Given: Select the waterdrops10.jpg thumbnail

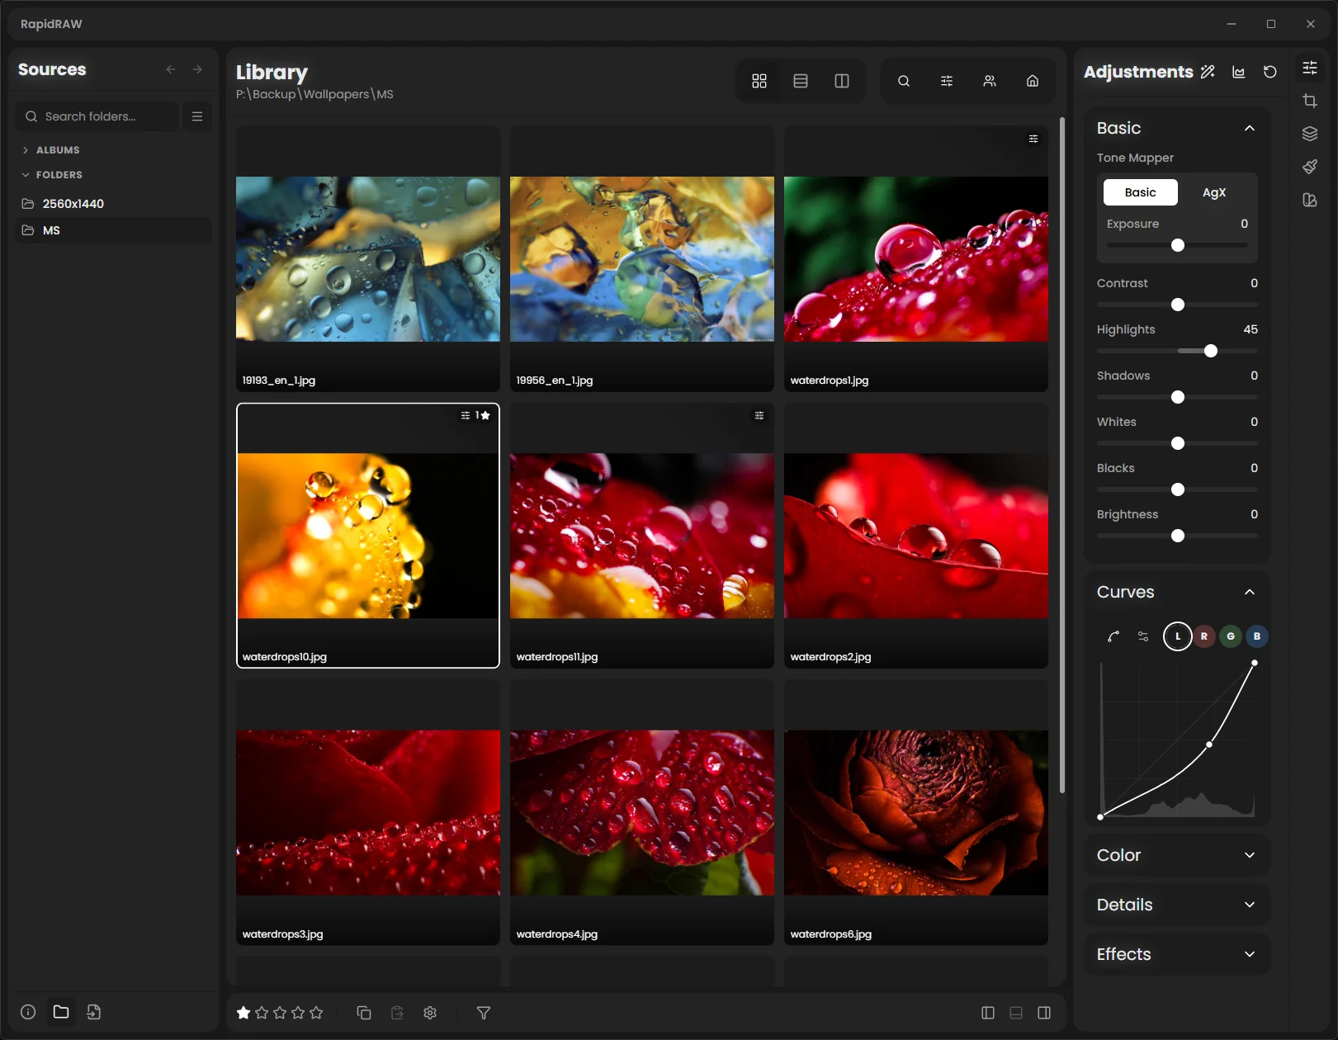Looking at the screenshot, I should click(x=368, y=536).
